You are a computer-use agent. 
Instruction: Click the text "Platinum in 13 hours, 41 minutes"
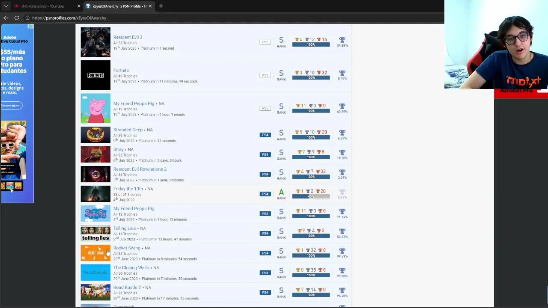[x=165, y=239]
